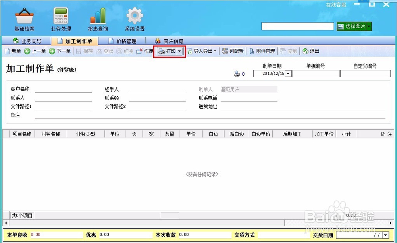Open the 打印 dropdown arrow
397x243 pixels.
[x=179, y=51]
